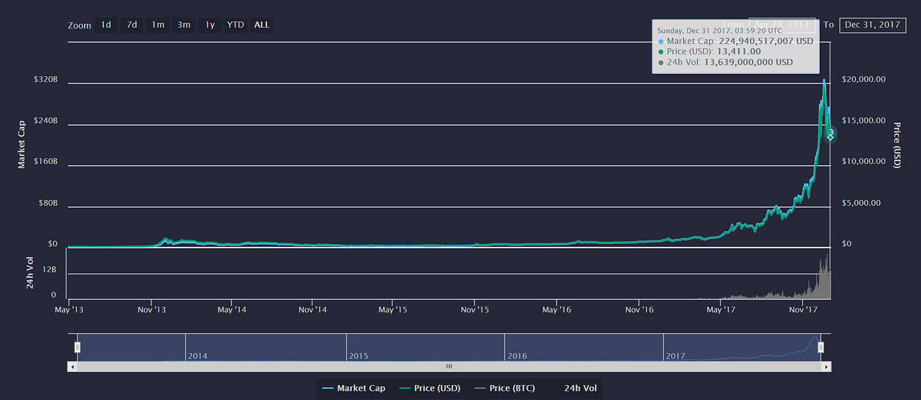
Task: Click the 2014 label in navigator
Action: coord(197,356)
